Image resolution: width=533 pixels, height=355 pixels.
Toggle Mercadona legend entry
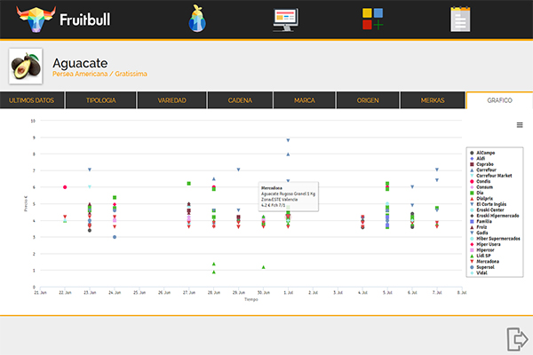(x=484, y=262)
